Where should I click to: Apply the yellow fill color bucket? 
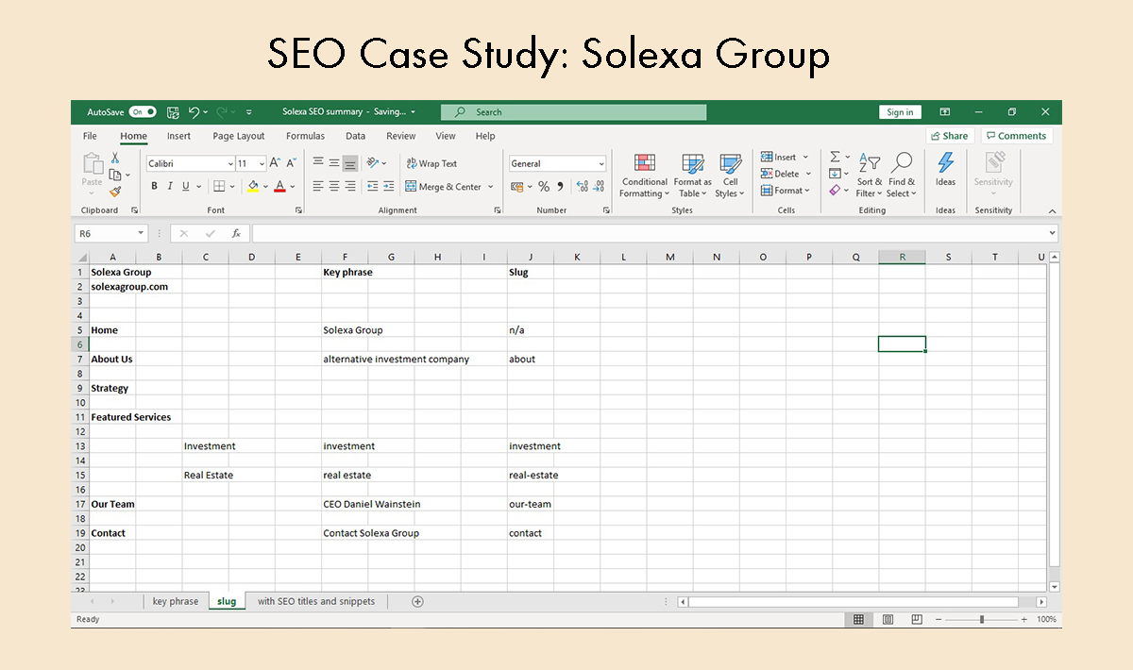253,187
